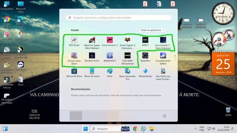
Task: Launch Need for Speed Most Wanted
Action: click(92, 43)
